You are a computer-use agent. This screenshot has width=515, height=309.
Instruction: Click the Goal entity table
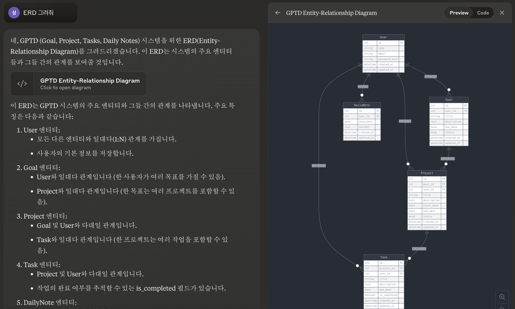pos(449,121)
